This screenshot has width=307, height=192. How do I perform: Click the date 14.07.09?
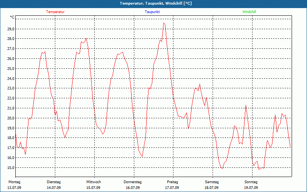[x=54, y=188]
